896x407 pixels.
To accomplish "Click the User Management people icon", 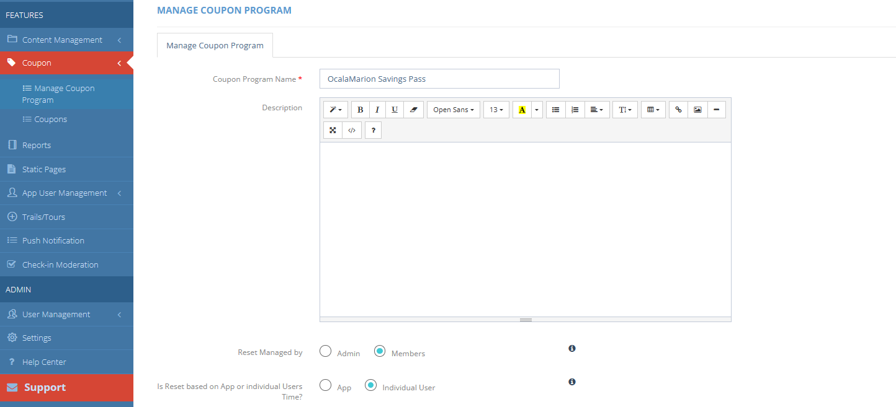I will 12,314.
